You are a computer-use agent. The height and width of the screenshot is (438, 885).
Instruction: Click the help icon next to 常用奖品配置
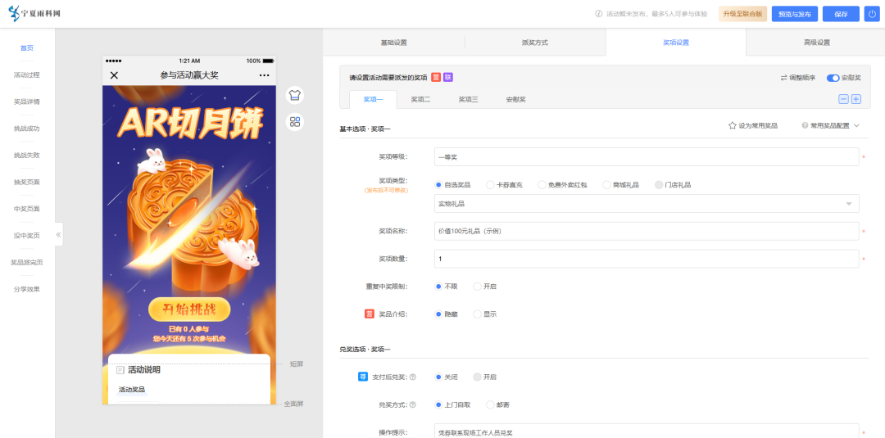[805, 126]
